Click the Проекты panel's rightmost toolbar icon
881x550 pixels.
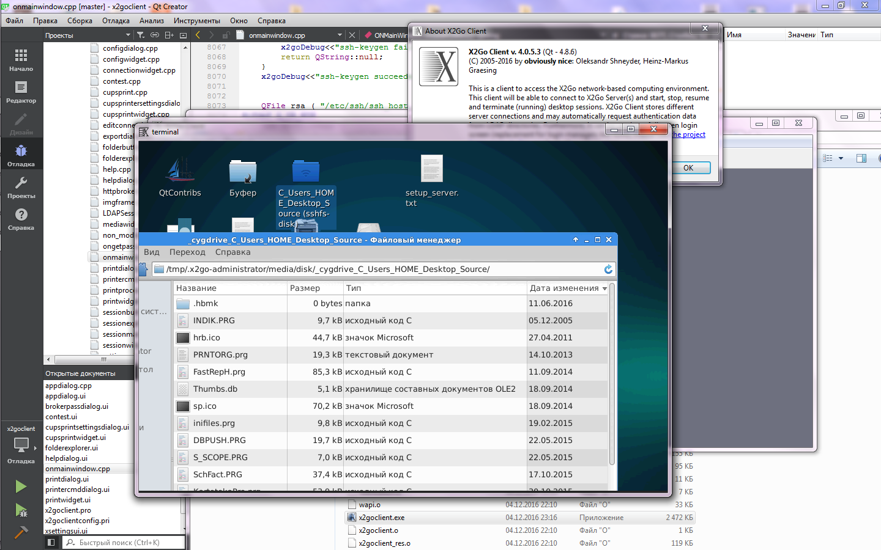coord(183,35)
